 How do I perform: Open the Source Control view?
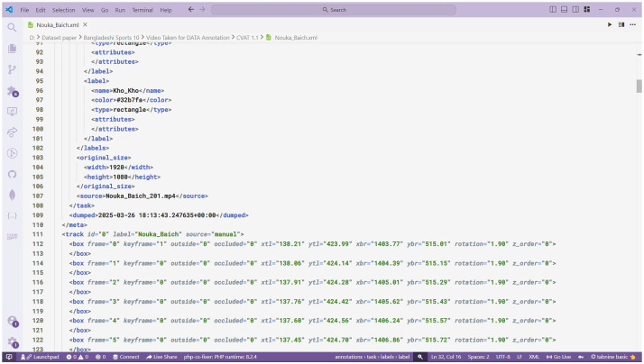pos(12,69)
